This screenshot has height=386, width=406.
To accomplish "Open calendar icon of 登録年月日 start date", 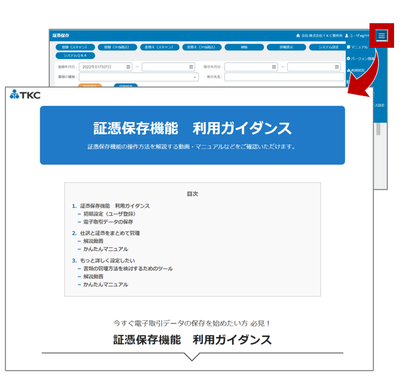I will click(128, 67).
